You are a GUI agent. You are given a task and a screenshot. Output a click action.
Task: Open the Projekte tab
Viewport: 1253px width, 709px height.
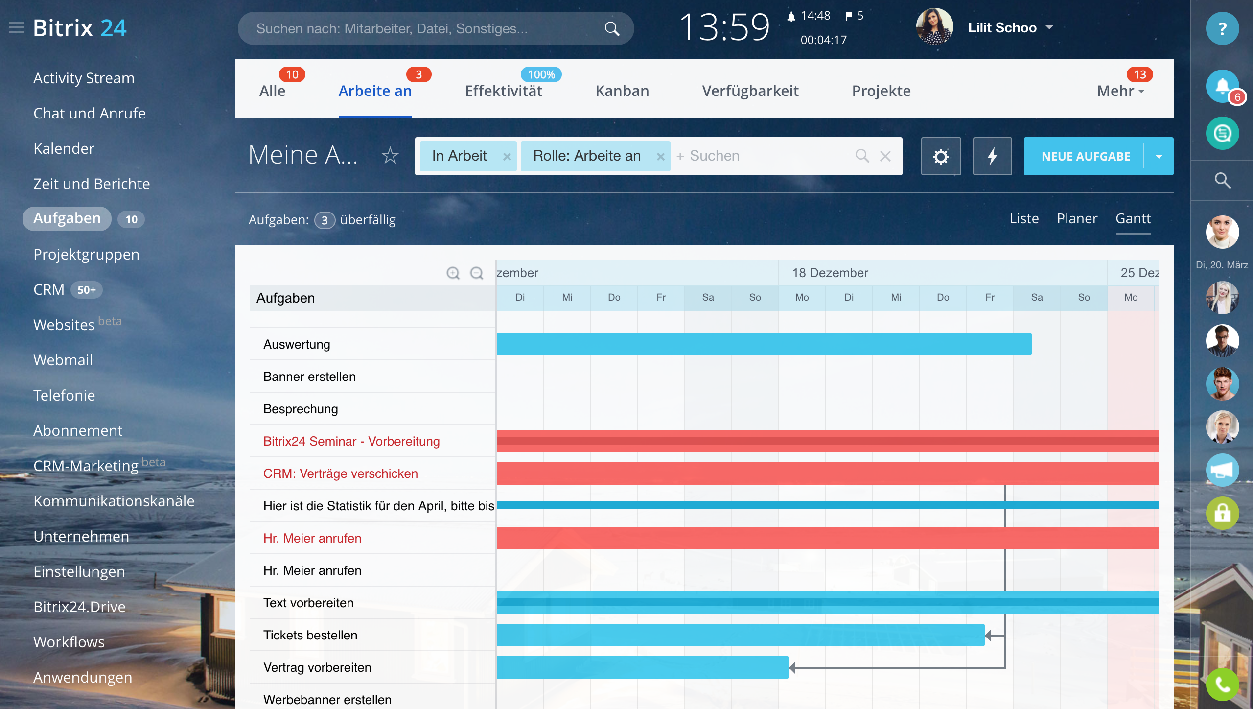[x=881, y=91]
